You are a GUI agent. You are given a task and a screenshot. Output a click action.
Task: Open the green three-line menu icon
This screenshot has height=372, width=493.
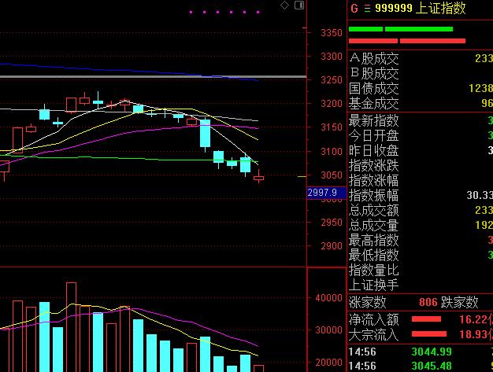tap(367, 9)
